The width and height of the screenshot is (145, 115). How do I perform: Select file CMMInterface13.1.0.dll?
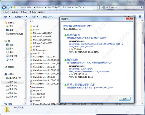(42, 67)
